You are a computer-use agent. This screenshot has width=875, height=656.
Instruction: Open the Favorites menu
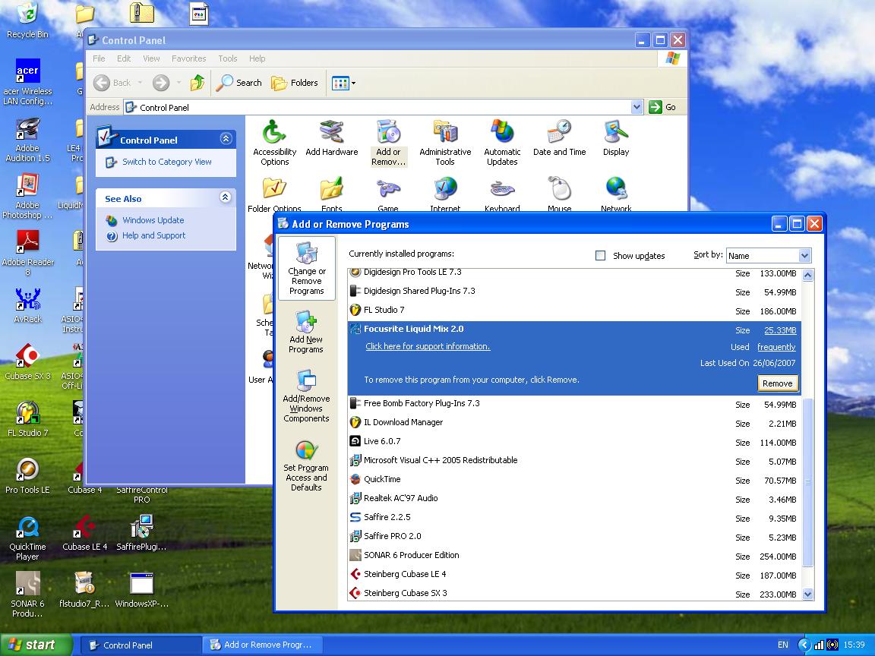pyautogui.click(x=188, y=58)
